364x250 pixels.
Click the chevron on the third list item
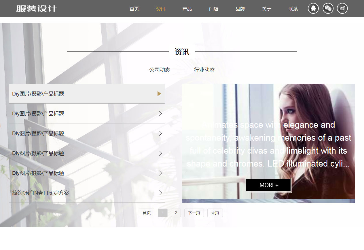(160, 133)
